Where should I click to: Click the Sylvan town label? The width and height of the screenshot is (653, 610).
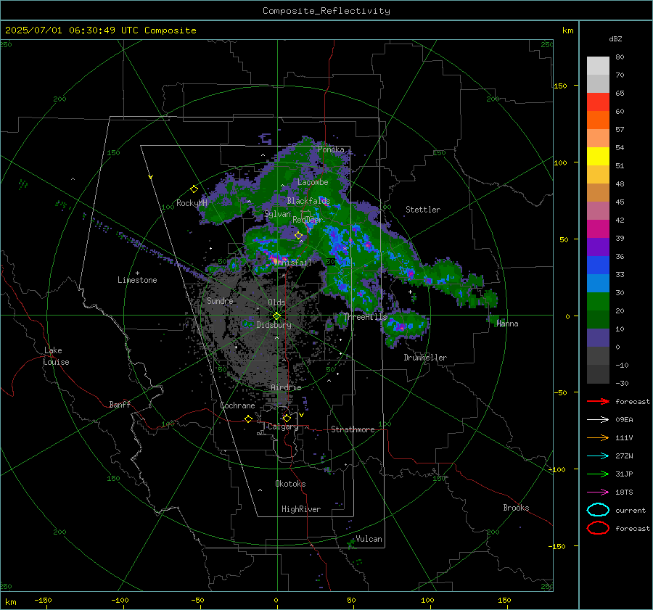coord(277,214)
